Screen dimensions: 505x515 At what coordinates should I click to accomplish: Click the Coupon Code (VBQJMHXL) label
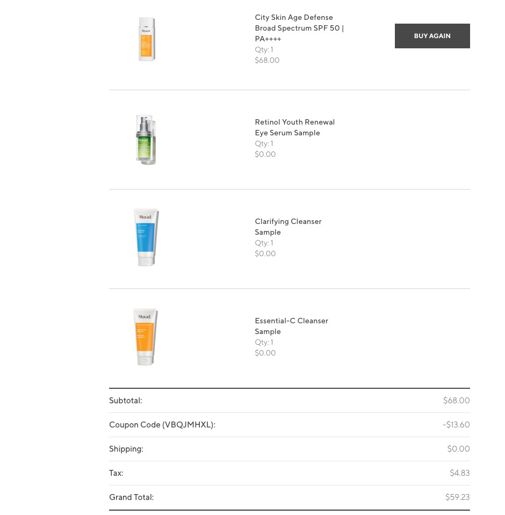tap(162, 425)
